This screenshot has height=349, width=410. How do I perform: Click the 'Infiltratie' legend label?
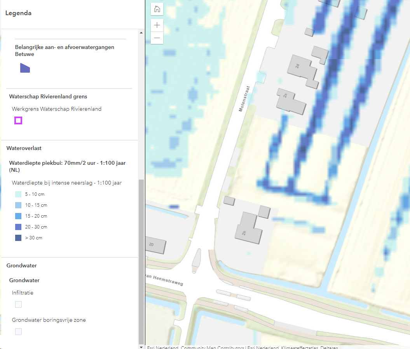(23, 293)
